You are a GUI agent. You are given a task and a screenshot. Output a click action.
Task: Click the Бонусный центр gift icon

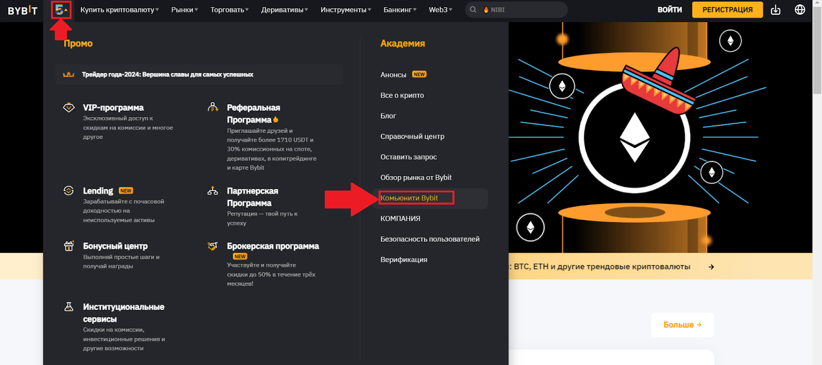click(x=69, y=246)
